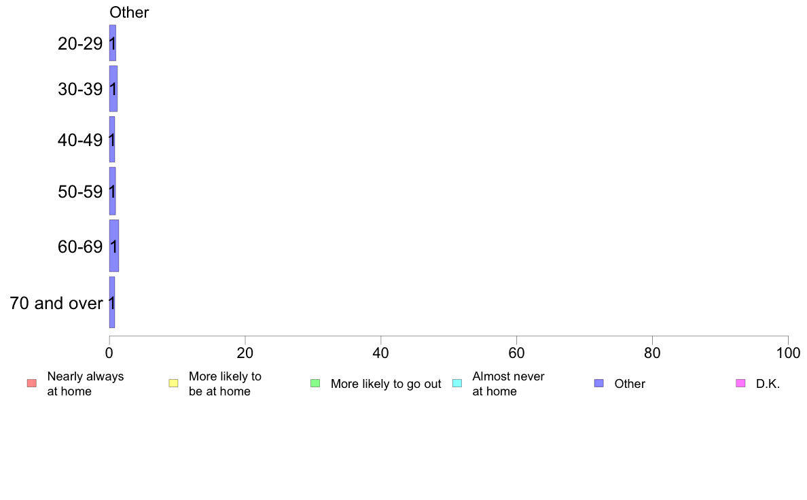Click the pink D.K. legend swatch
The image size is (807, 500).
740,383
